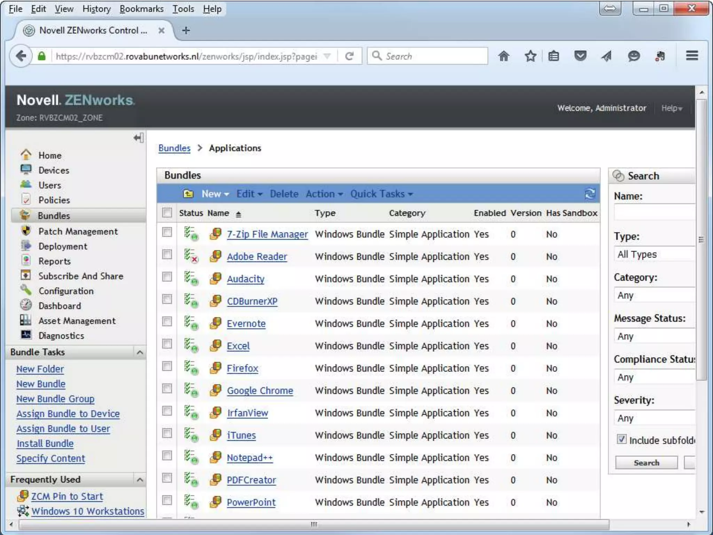Open the Google Chrome bundle link
The height and width of the screenshot is (535, 713).
260,390
